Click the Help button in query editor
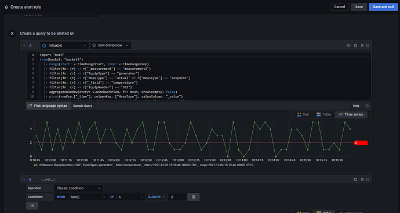This screenshot has width=400, height=213. [356, 106]
